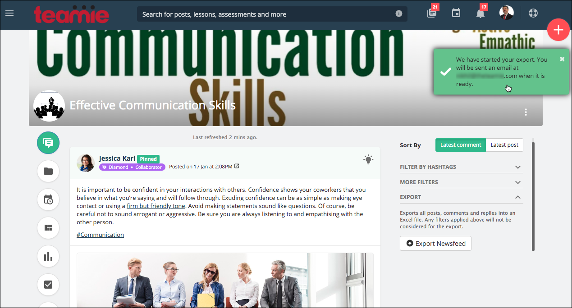Collapse the Export section
This screenshot has width=572, height=308.
click(x=462, y=197)
